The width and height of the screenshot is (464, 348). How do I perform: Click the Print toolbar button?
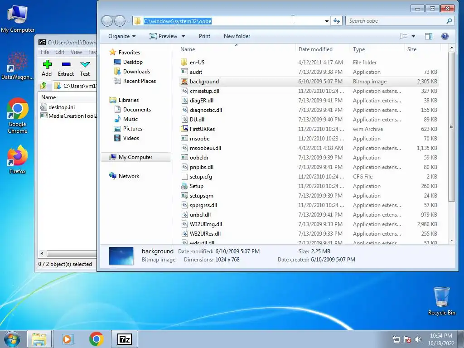204,36
